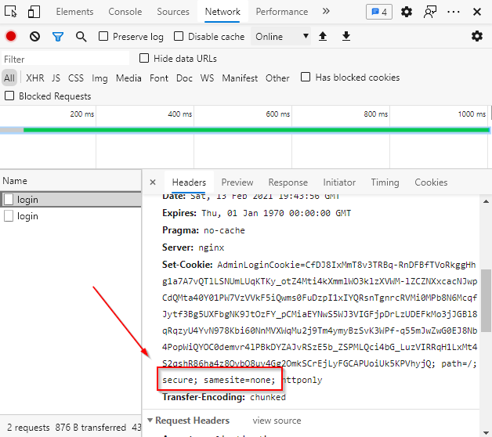Select the second login request row
492x437 pixels.
[x=71, y=216]
